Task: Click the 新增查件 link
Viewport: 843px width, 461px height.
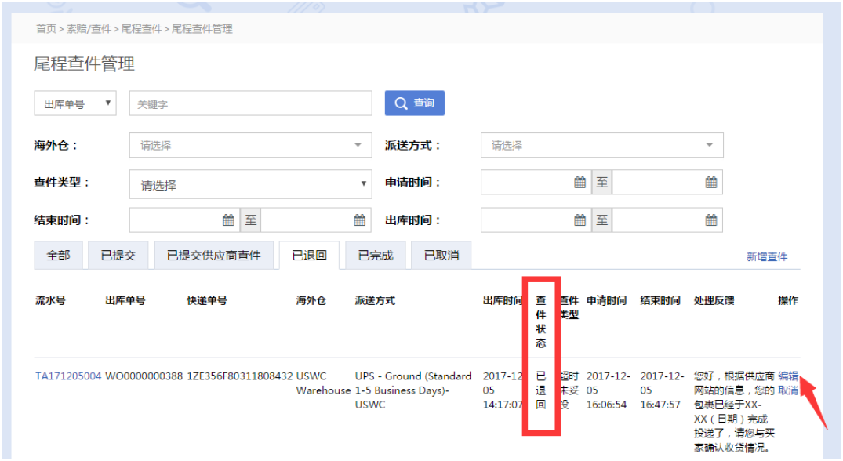Action: (x=767, y=257)
